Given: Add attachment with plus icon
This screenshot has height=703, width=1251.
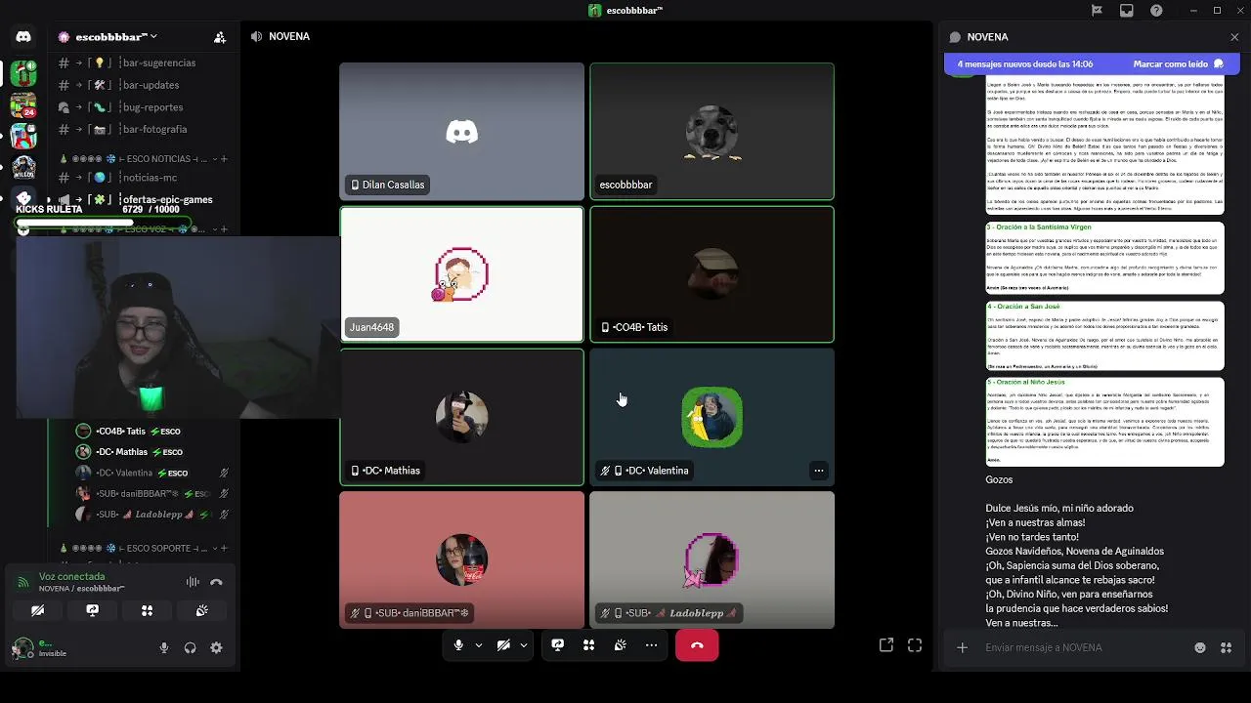Looking at the screenshot, I should tap(962, 647).
